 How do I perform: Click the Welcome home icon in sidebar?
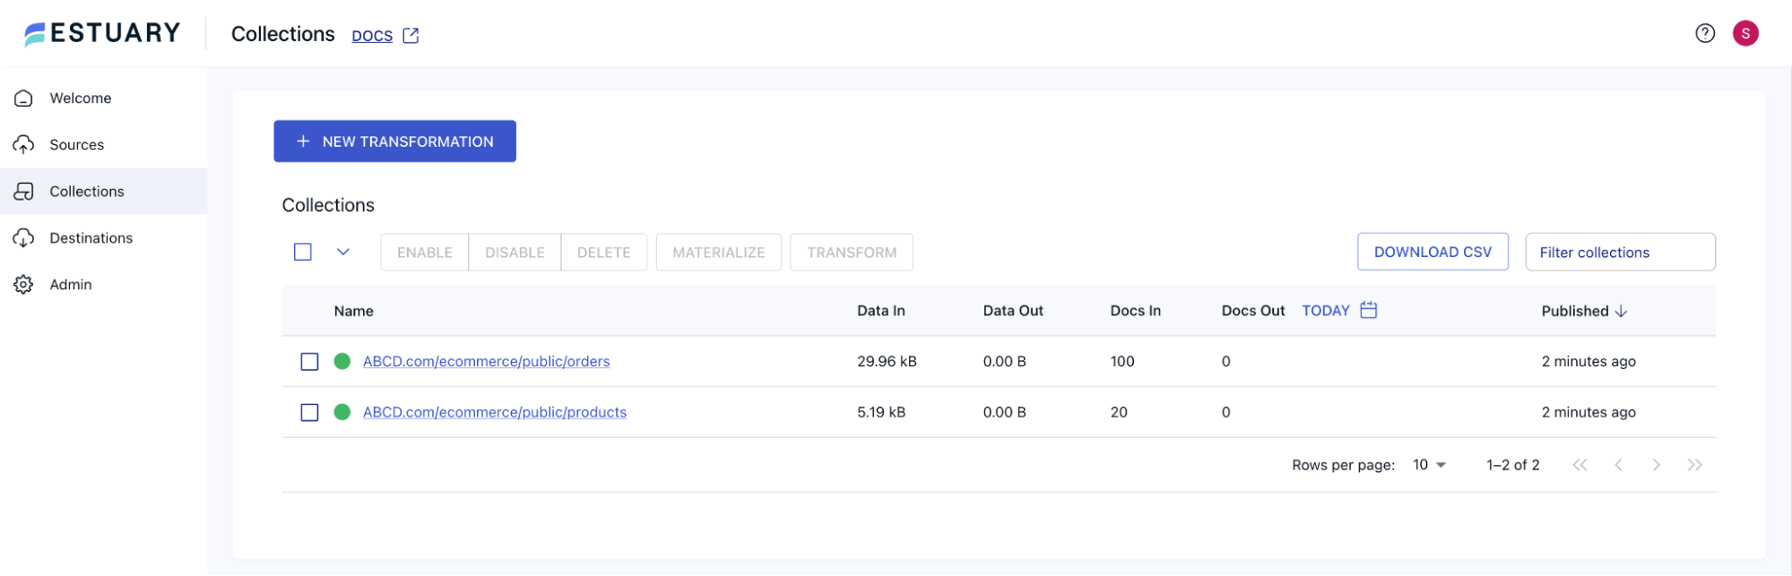[x=24, y=98]
